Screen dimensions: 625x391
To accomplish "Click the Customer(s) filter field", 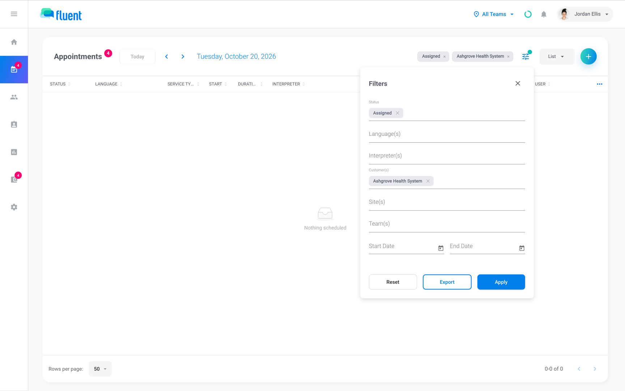I will (x=447, y=181).
